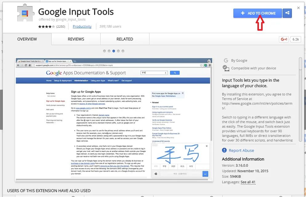Click the 599,186 users text
The width and height of the screenshot is (306, 197).
click(110, 26)
